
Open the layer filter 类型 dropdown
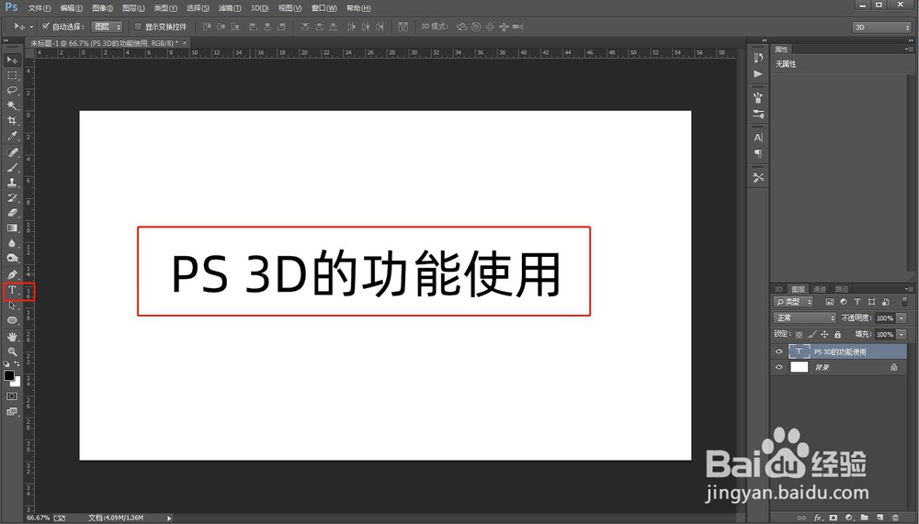coord(794,302)
